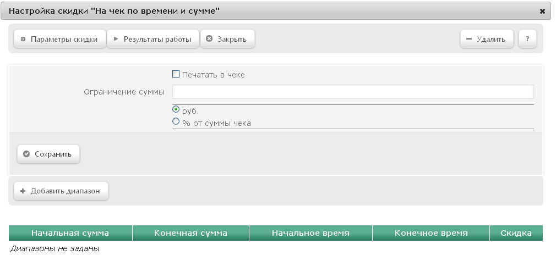Click the Конечная сумма column header
This screenshot has height=255, width=556.
coord(191,233)
